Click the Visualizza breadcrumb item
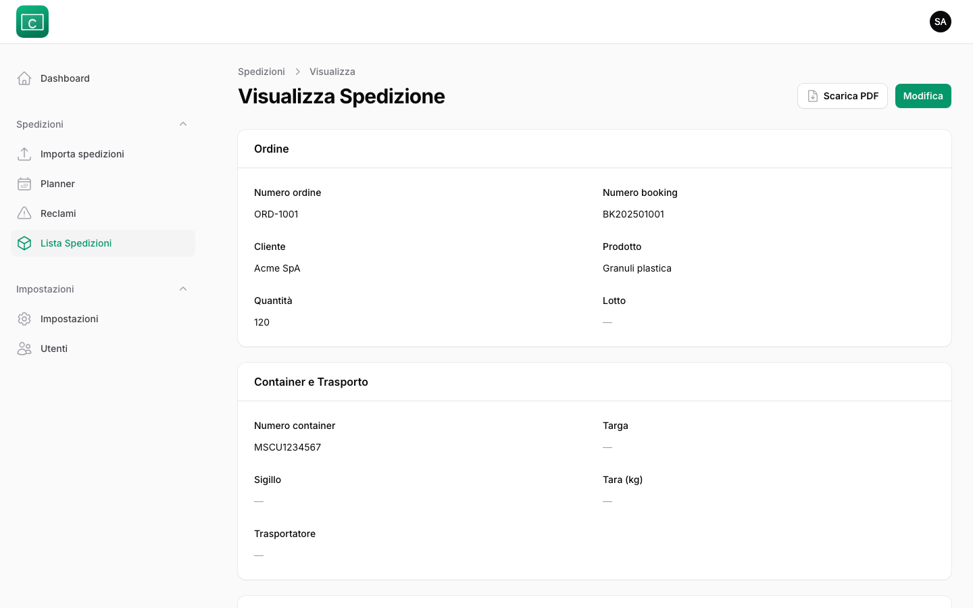The height and width of the screenshot is (608, 973). pos(332,72)
